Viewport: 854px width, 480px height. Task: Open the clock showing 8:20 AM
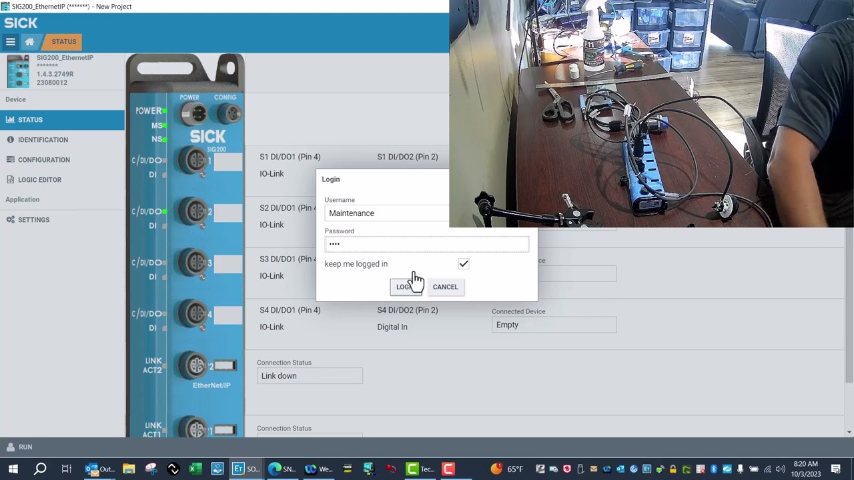tap(805, 469)
